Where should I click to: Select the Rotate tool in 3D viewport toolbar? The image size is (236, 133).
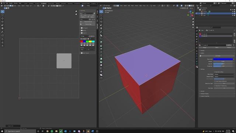coord(101,22)
